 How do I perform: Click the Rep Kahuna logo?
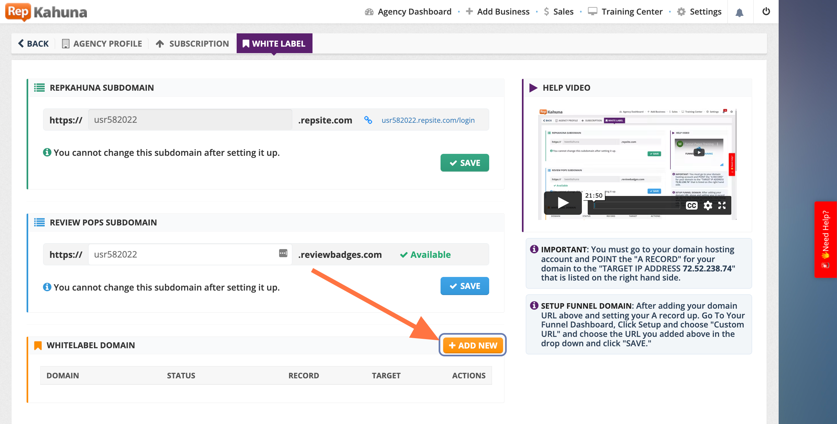coord(46,12)
